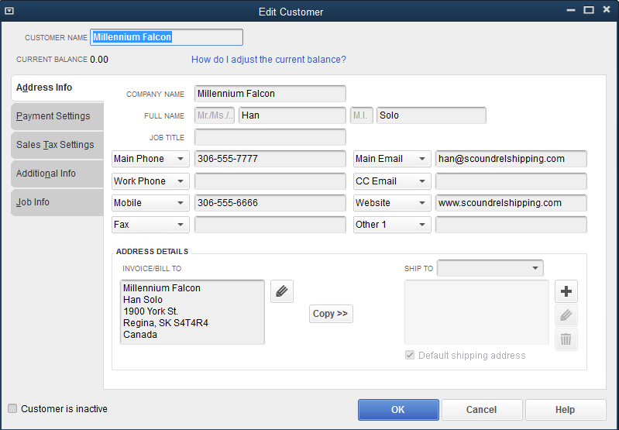Open the Website type dropdown
Viewport: 619px width, 430px height.
click(392, 203)
